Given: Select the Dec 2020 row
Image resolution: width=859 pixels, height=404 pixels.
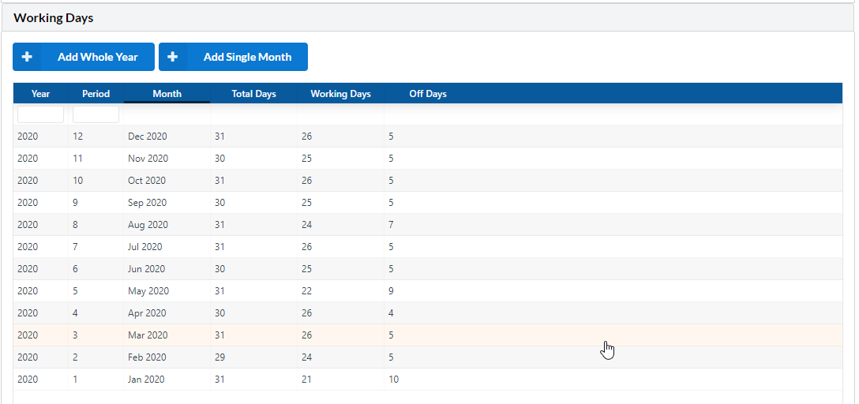Looking at the screenshot, I should [x=428, y=137].
